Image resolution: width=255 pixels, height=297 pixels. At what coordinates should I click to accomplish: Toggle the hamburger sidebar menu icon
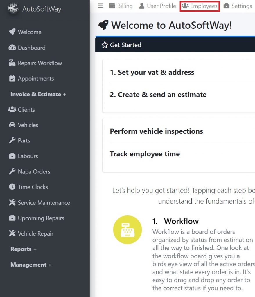click(x=101, y=6)
